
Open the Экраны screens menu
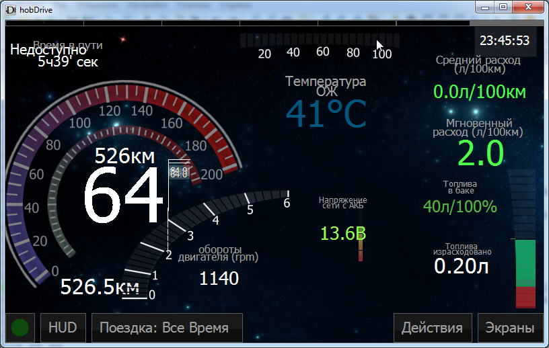[x=510, y=328]
